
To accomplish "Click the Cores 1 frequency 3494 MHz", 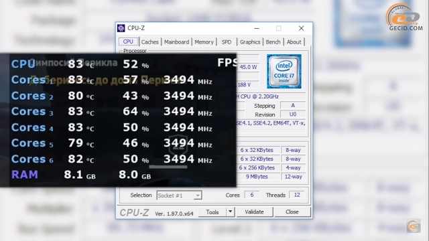I will [188, 80].
